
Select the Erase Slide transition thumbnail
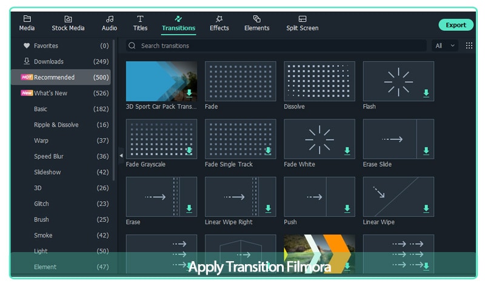click(x=398, y=139)
